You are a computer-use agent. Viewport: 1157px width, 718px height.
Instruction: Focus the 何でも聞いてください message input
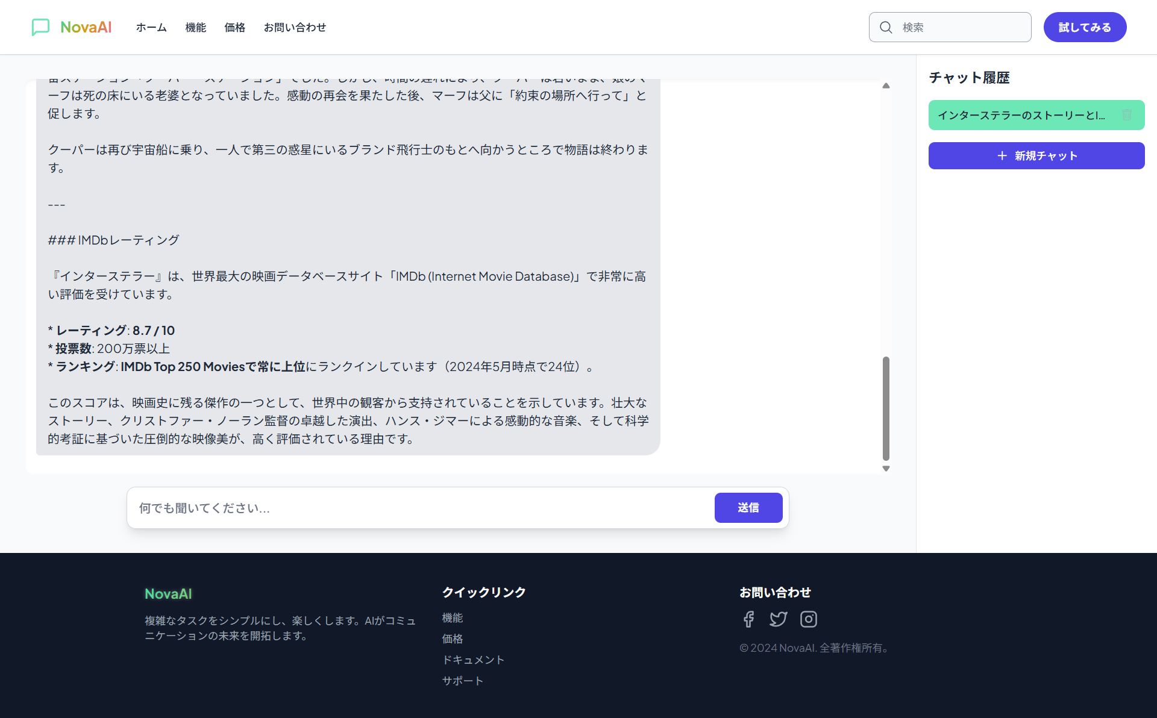pos(422,508)
